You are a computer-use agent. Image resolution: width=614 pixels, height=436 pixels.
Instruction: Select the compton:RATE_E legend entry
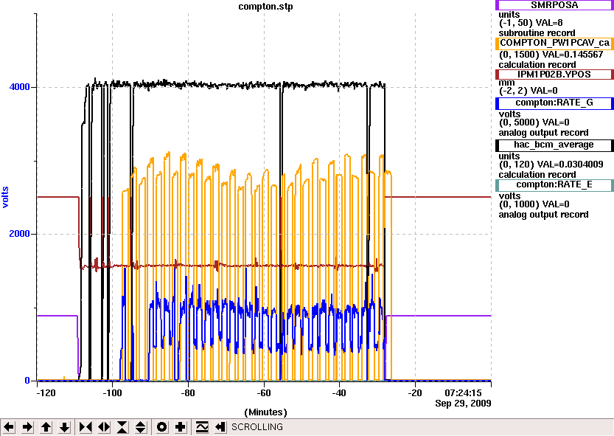click(554, 184)
